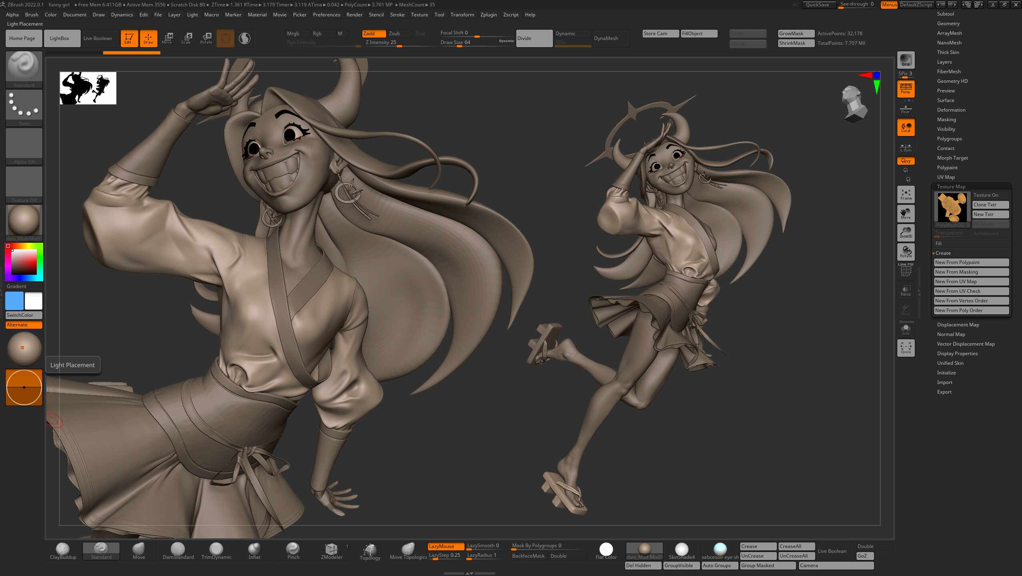Viewport: 1022px width, 576px height.
Task: Click New From Polypaint button
Action: point(971,262)
